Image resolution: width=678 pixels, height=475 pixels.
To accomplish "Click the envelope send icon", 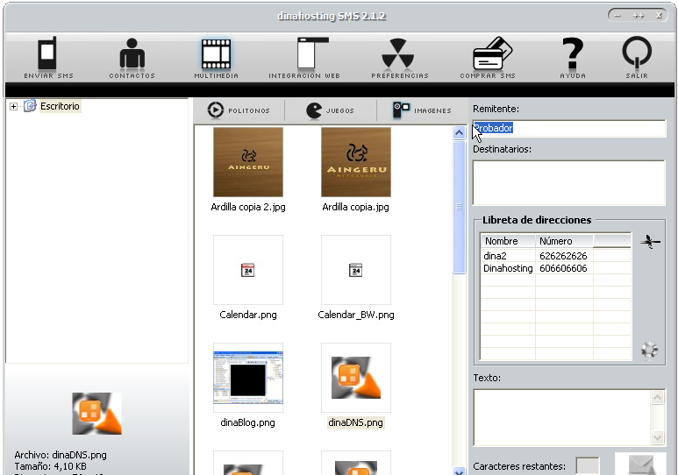I will tap(641, 464).
